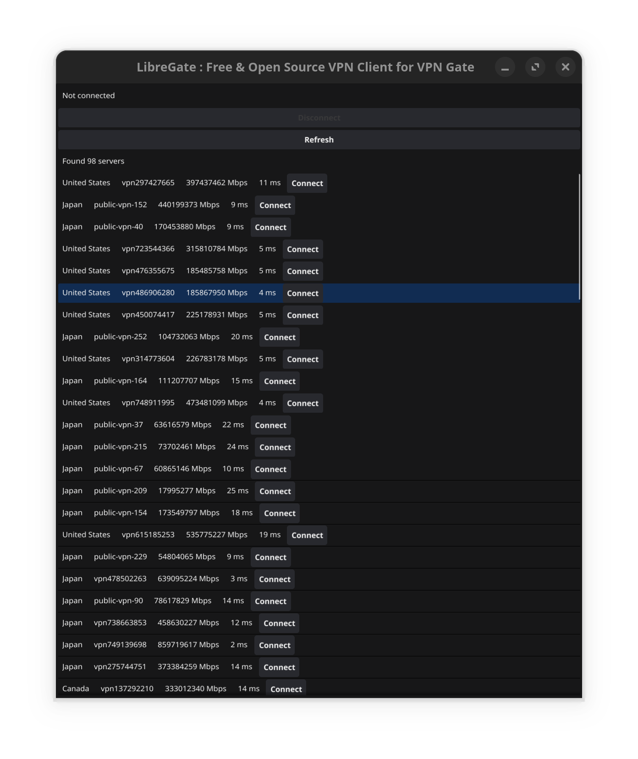Click speed value 54804065 Mbps
This screenshot has height=759, width=638.
[187, 557]
